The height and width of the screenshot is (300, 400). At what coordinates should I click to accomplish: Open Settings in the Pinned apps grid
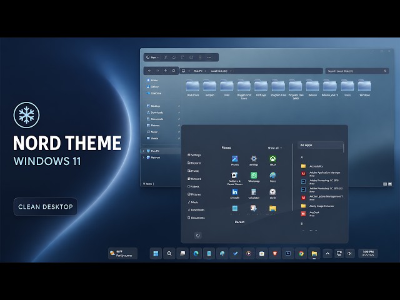(x=254, y=161)
